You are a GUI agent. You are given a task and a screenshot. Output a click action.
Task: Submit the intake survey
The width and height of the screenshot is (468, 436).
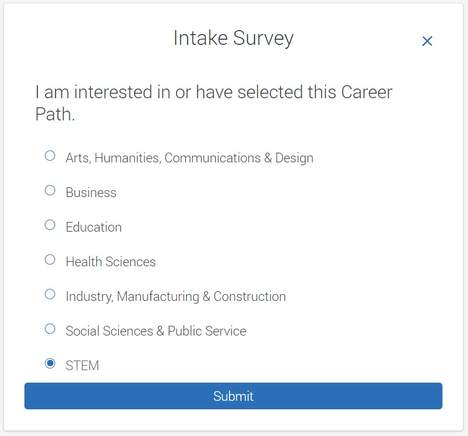tap(233, 396)
